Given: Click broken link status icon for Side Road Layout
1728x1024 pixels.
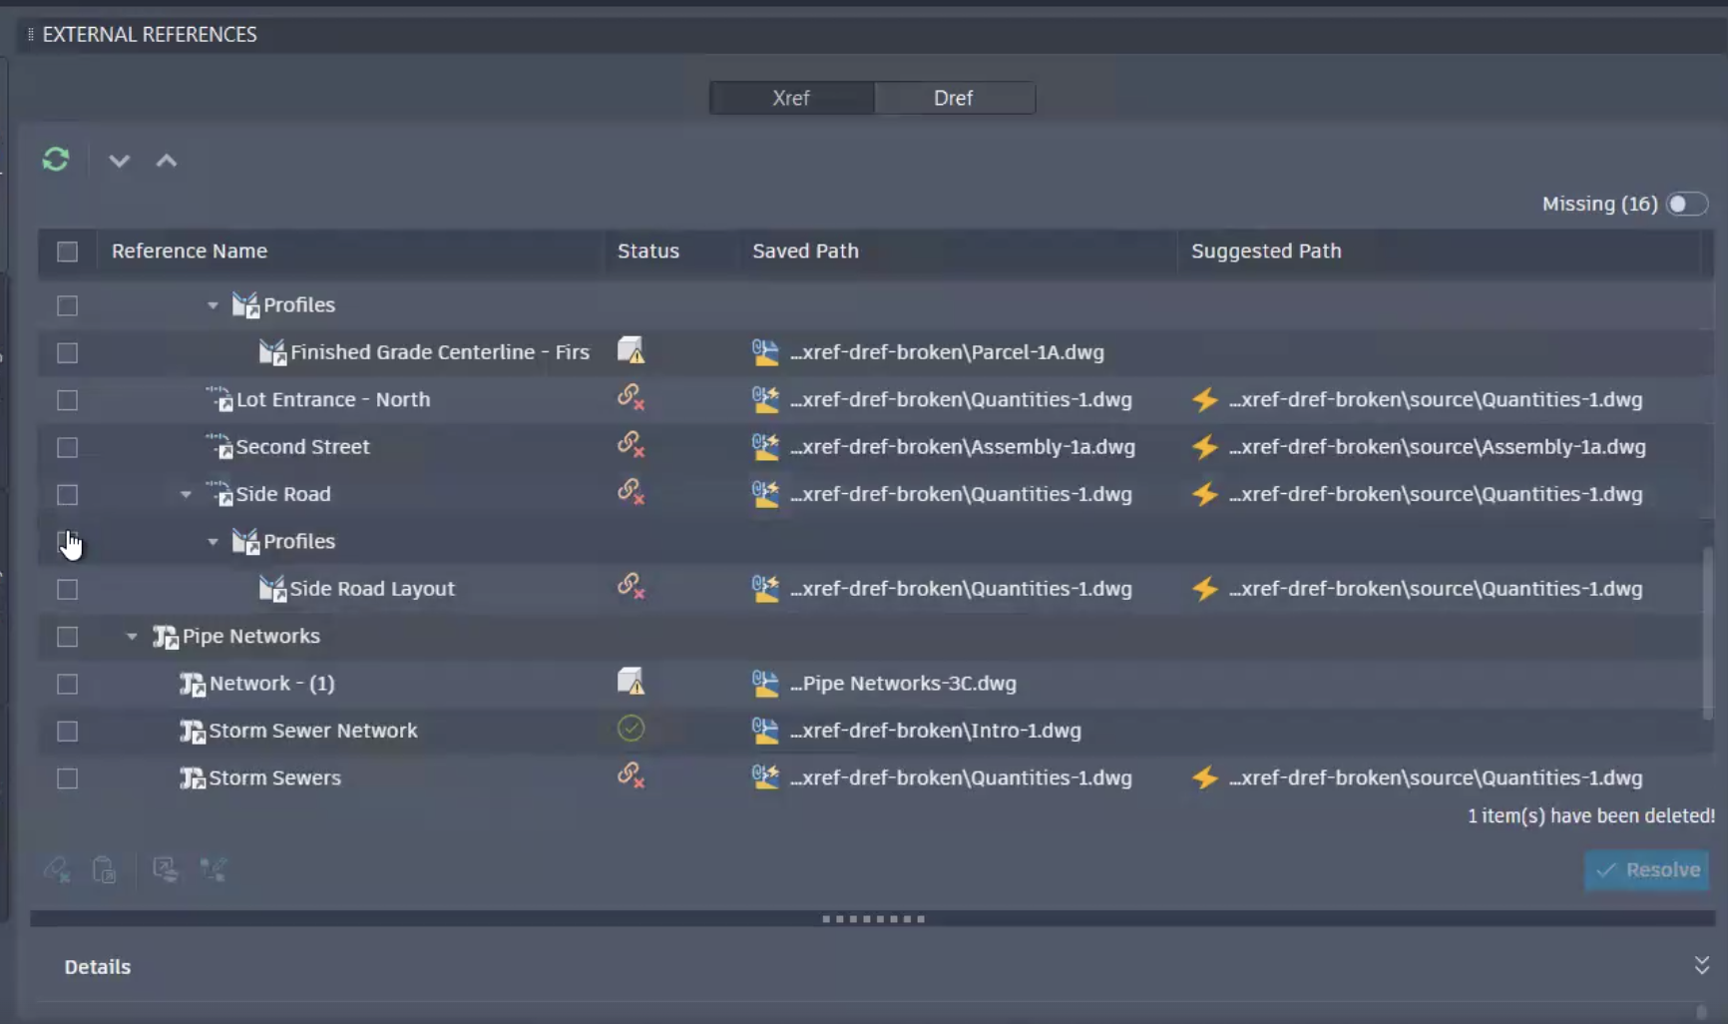Looking at the screenshot, I should (x=631, y=587).
